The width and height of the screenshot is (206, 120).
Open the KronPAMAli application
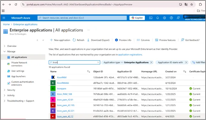(x=63, y=83)
